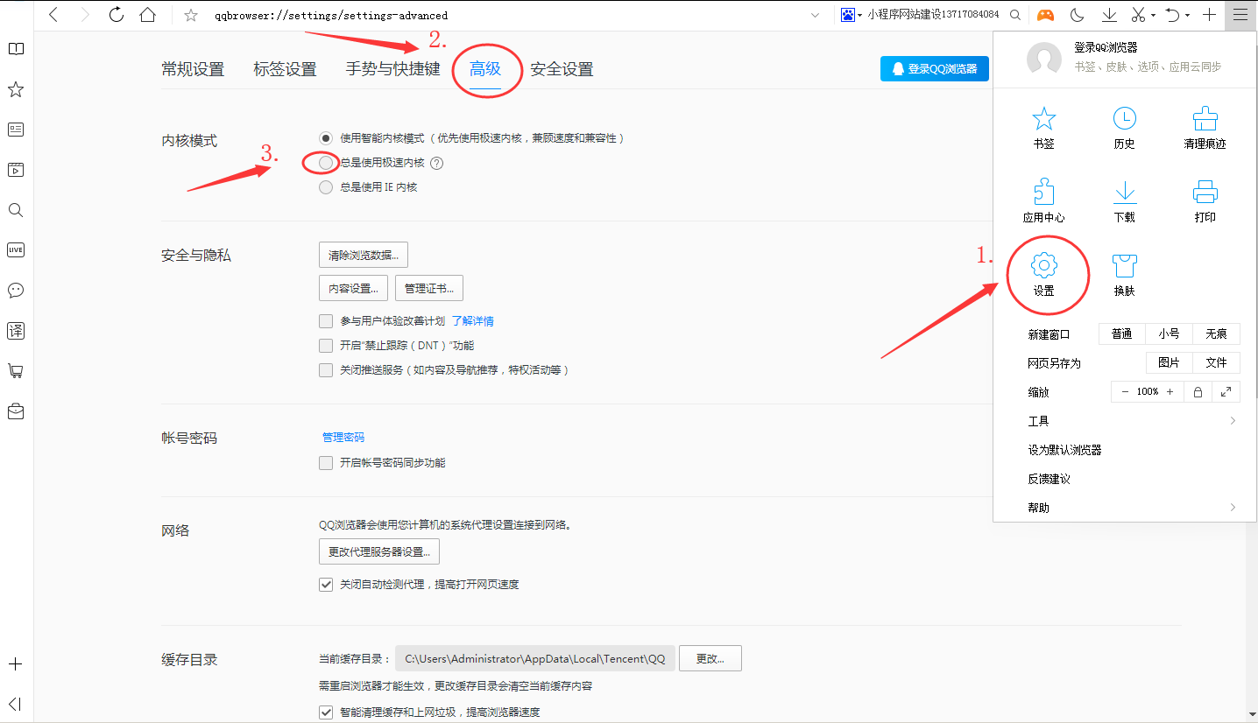
Task: Click 管理密码 link
Action: click(342, 437)
